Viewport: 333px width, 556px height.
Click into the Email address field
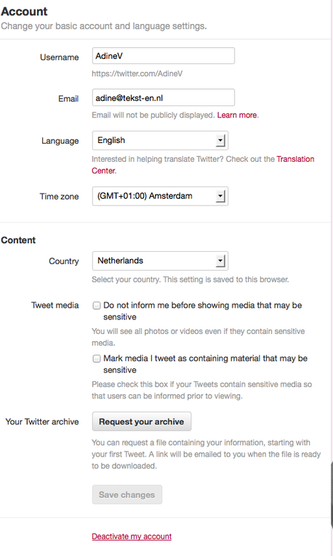(164, 97)
